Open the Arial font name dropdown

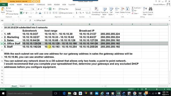31,9
